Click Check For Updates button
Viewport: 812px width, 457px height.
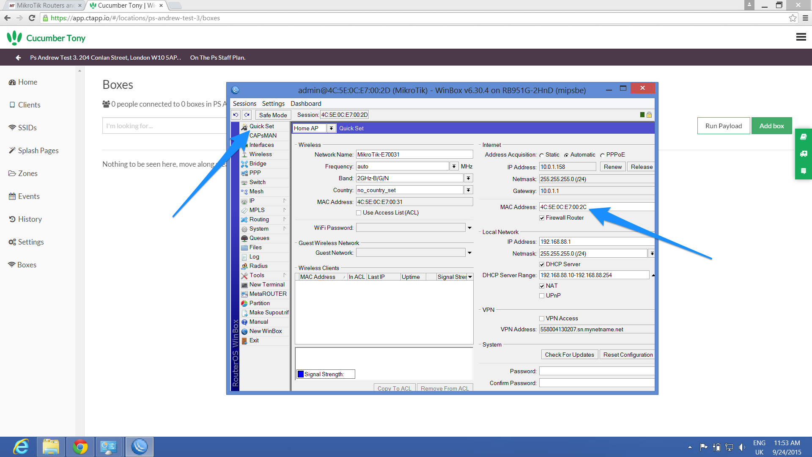pos(569,355)
